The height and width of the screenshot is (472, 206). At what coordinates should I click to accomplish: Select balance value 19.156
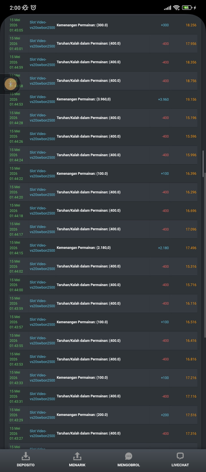[191, 100]
